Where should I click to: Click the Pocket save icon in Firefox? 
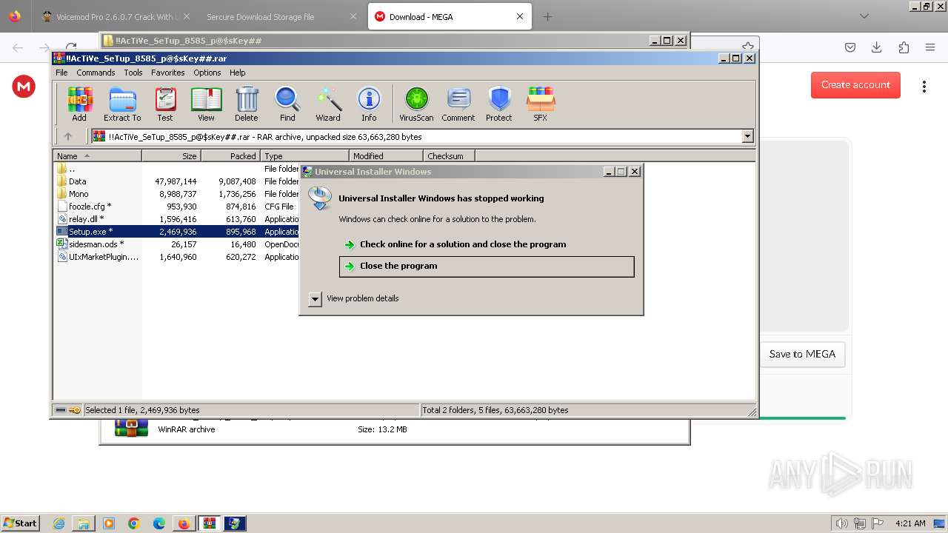(x=850, y=47)
